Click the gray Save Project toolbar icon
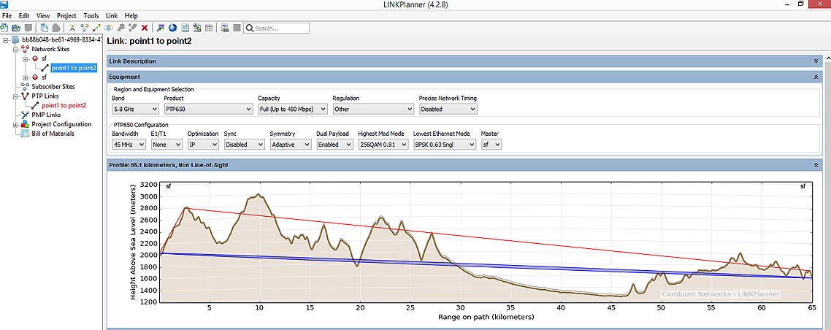 pyautogui.click(x=28, y=28)
